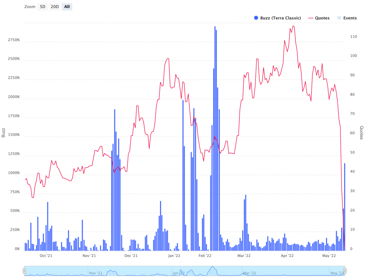This screenshot has width=365, height=279.
Task: Click the Oct '21 x-axis label
Action: point(46,256)
